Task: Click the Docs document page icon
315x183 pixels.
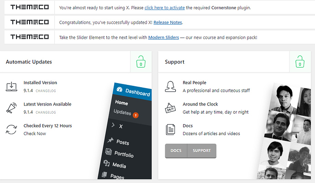Action: pyautogui.click(x=170, y=130)
